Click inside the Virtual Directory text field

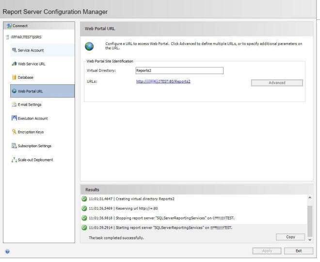pos(179,71)
